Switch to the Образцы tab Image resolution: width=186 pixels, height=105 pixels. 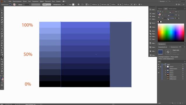click(x=160, y=9)
